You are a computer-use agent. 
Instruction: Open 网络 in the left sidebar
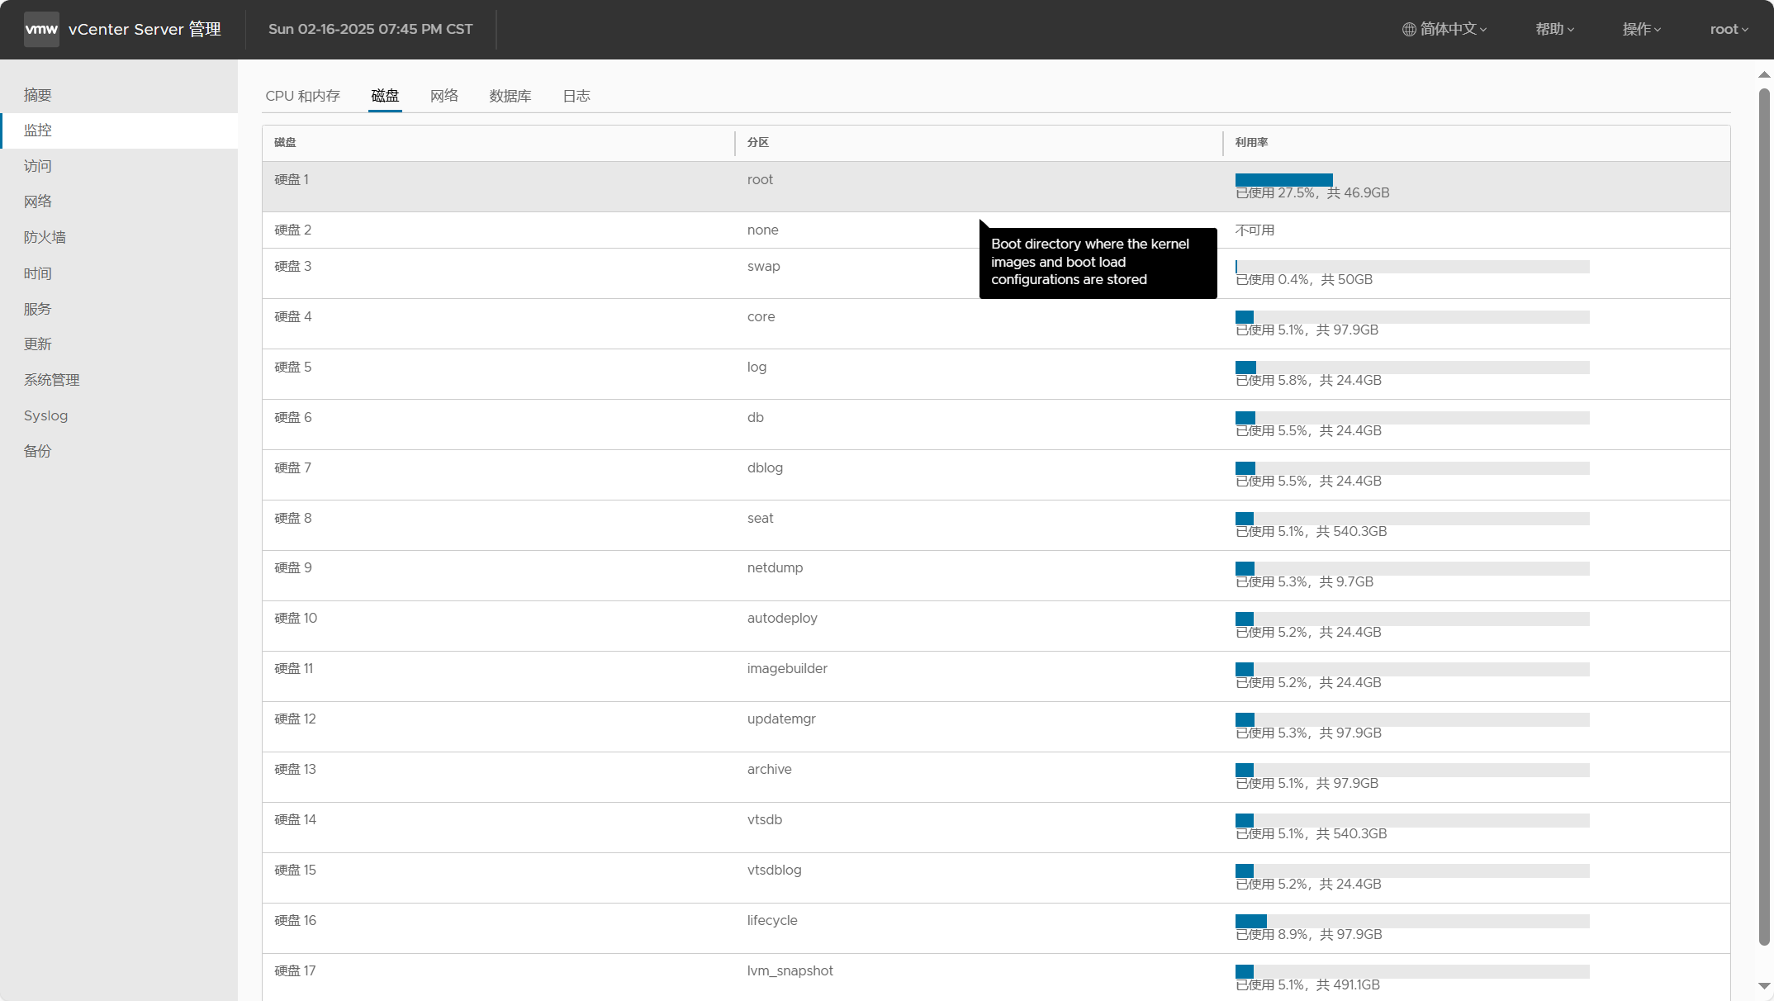[x=119, y=202]
